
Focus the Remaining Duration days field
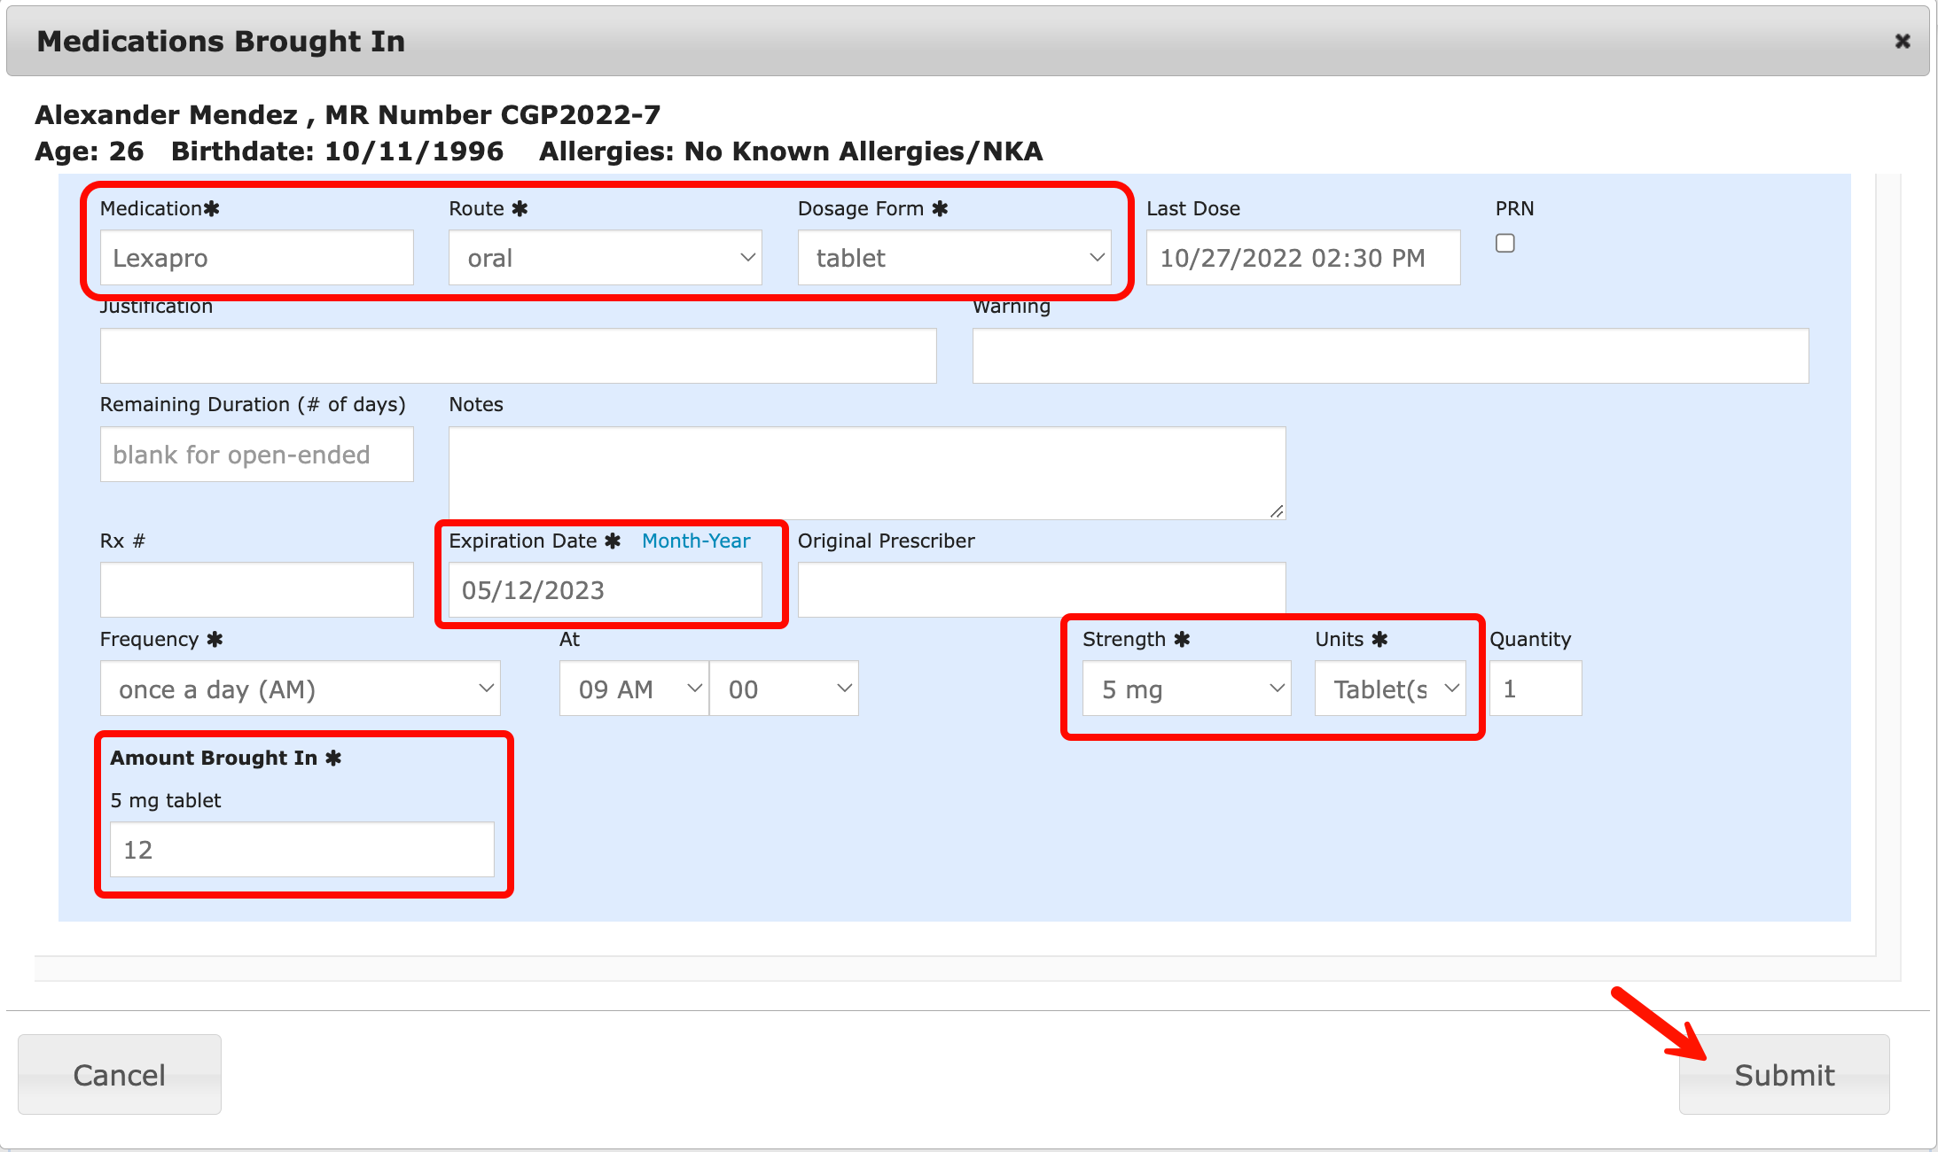click(256, 455)
